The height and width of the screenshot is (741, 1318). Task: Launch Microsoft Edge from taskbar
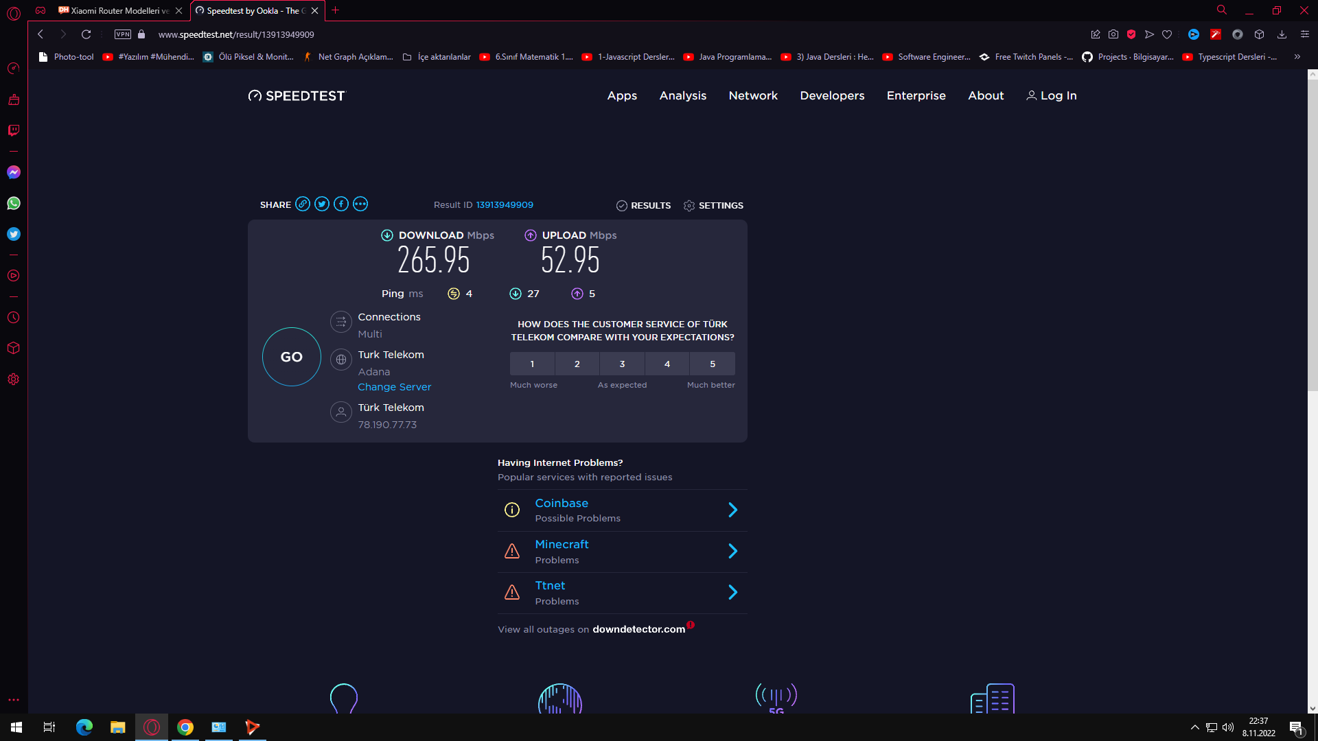84,727
